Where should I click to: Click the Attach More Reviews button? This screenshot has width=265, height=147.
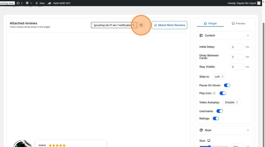pyautogui.click(x=169, y=25)
